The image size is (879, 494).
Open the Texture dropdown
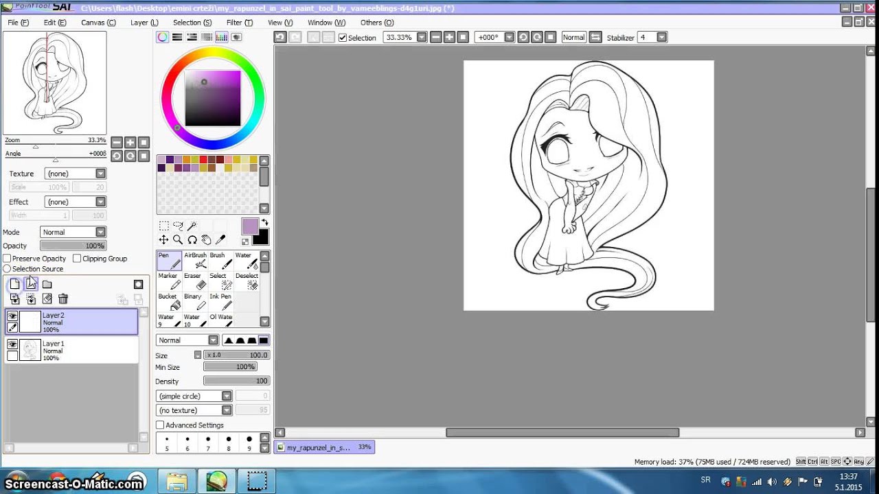tap(75, 174)
